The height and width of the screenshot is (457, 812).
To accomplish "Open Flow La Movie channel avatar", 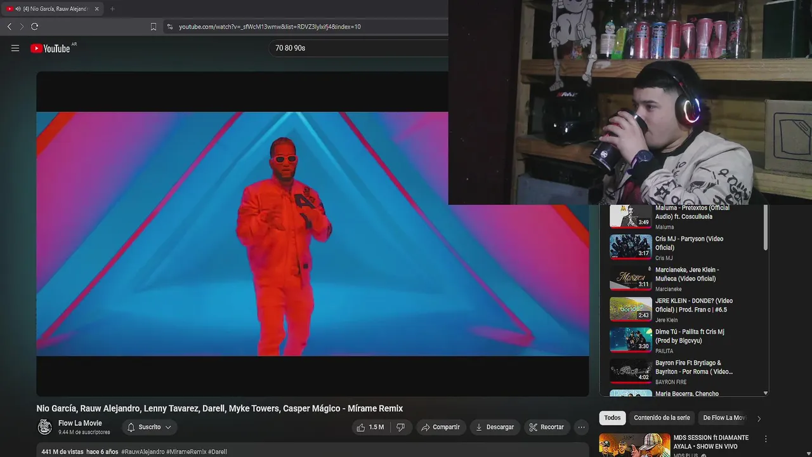I will 44,427.
